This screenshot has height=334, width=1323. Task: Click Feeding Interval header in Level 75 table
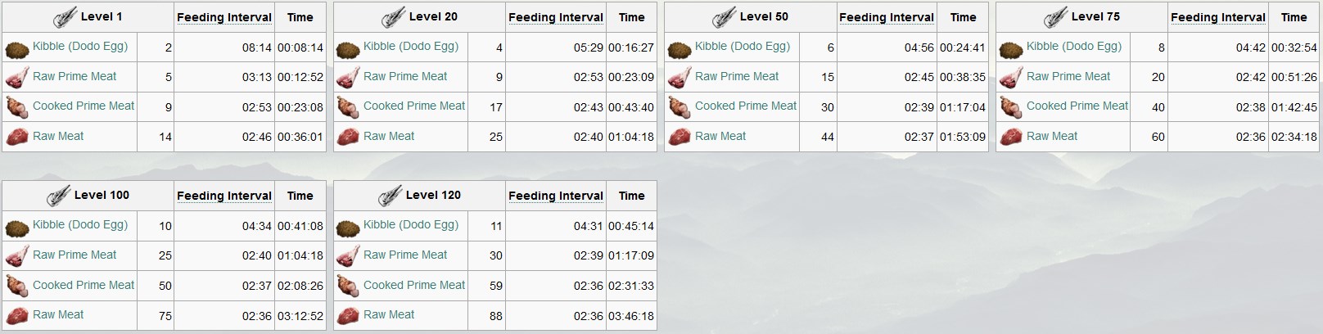(1218, 17)
